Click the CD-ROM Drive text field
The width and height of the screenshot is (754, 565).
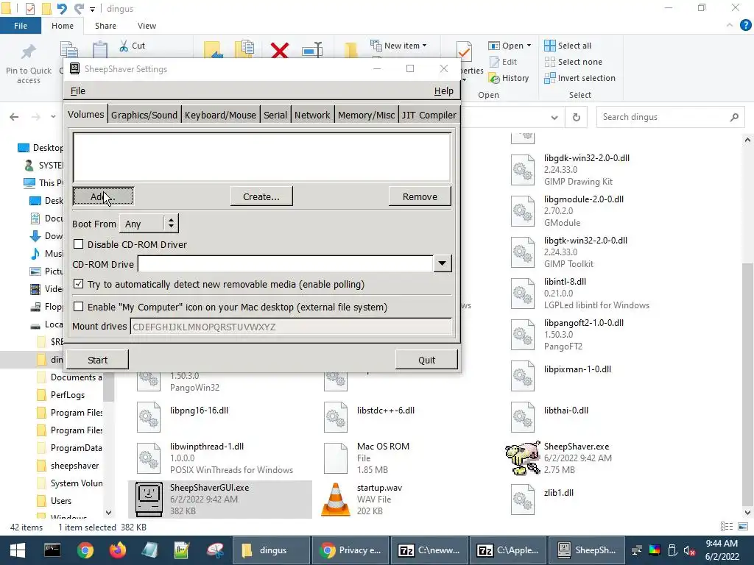pos(285,264)
